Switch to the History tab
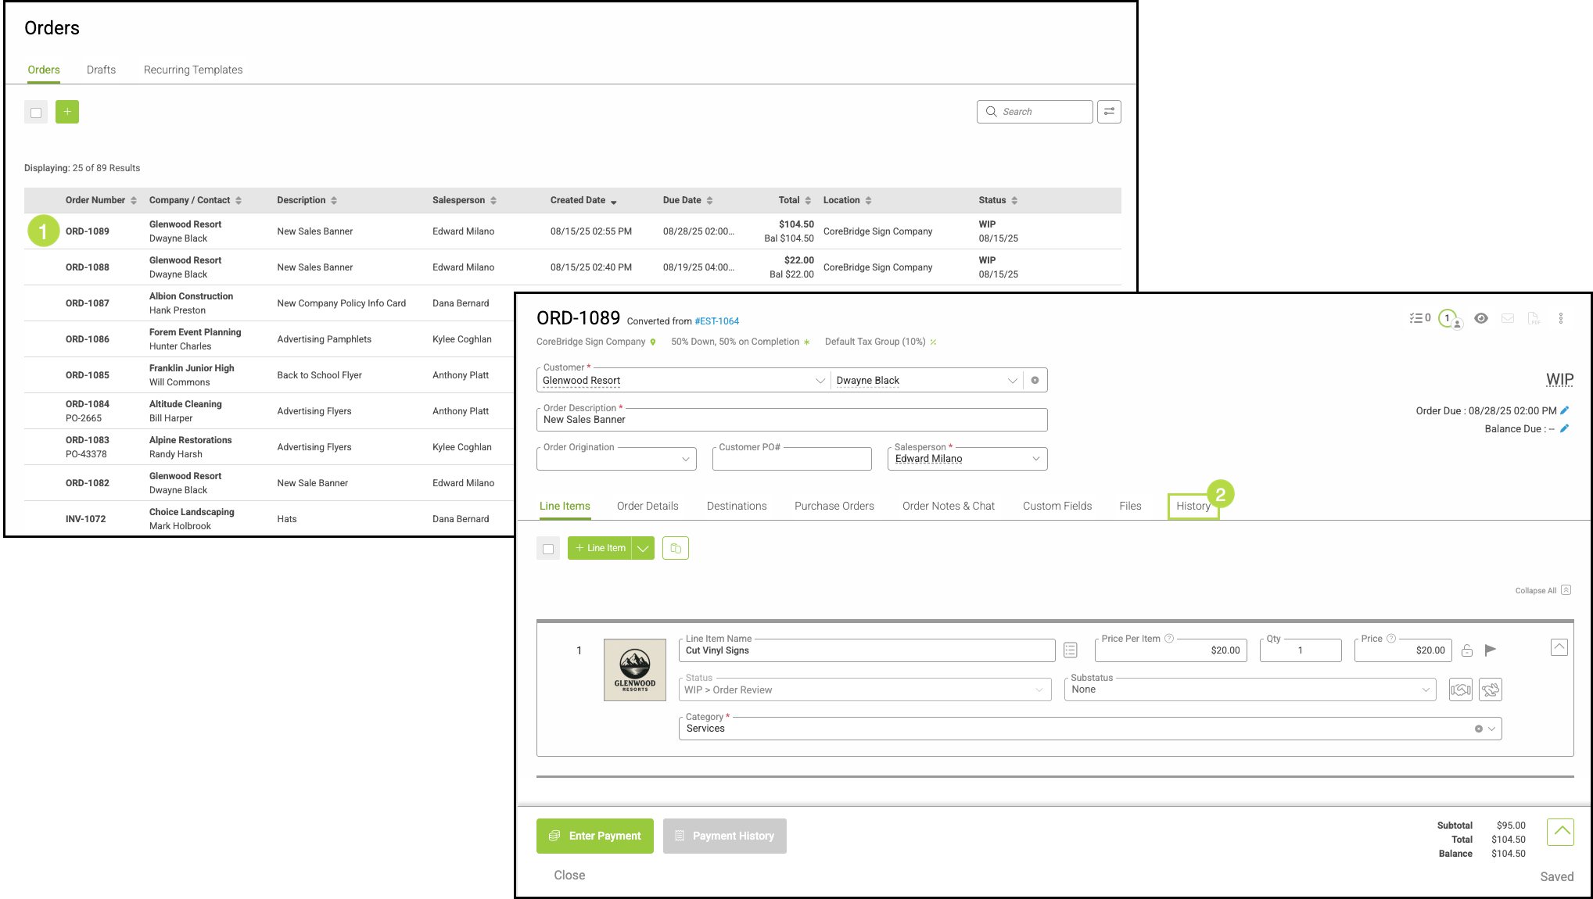The image size is (1593, 899). (x=1193, y=506)
